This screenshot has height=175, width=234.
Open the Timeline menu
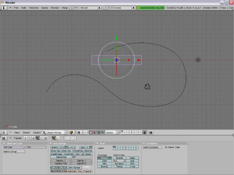33,8
